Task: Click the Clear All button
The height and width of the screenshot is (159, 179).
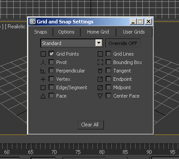Action: (x=91, y=125)
